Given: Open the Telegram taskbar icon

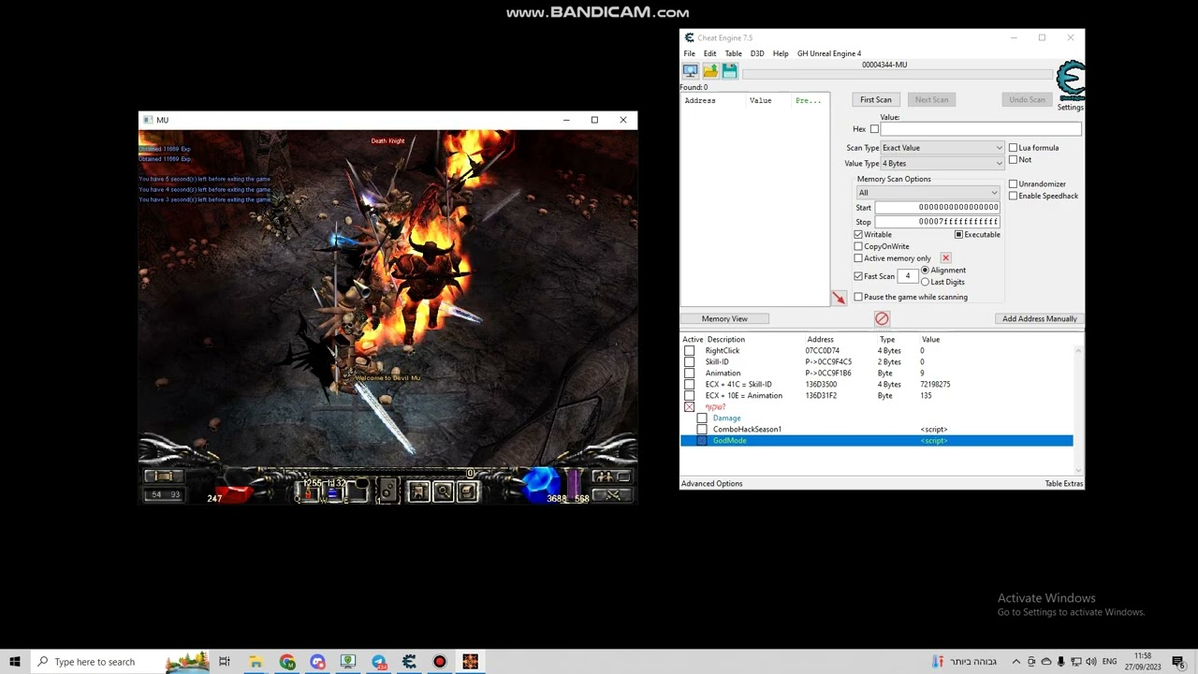Looking at the screenshot, I should [378, 662].
